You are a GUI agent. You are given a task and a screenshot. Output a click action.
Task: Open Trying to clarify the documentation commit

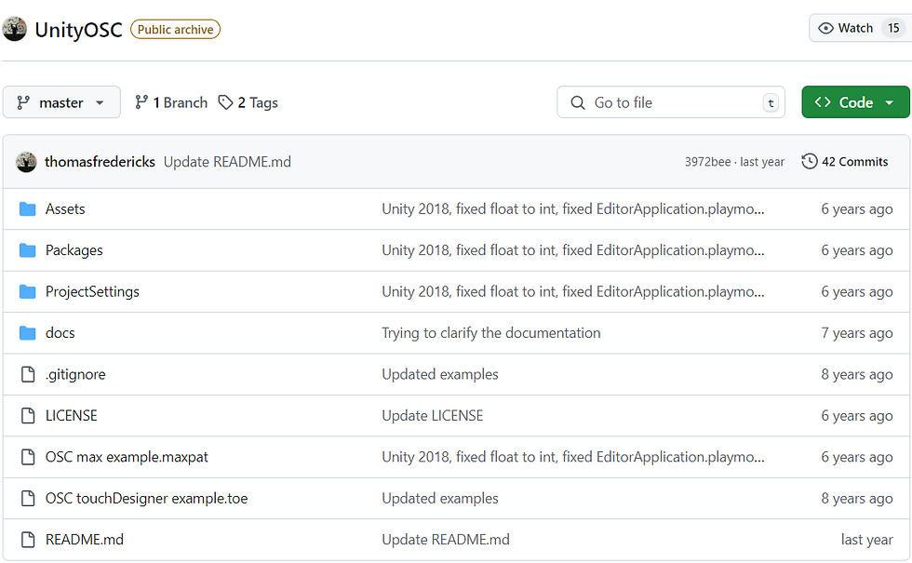pos(491,333)
